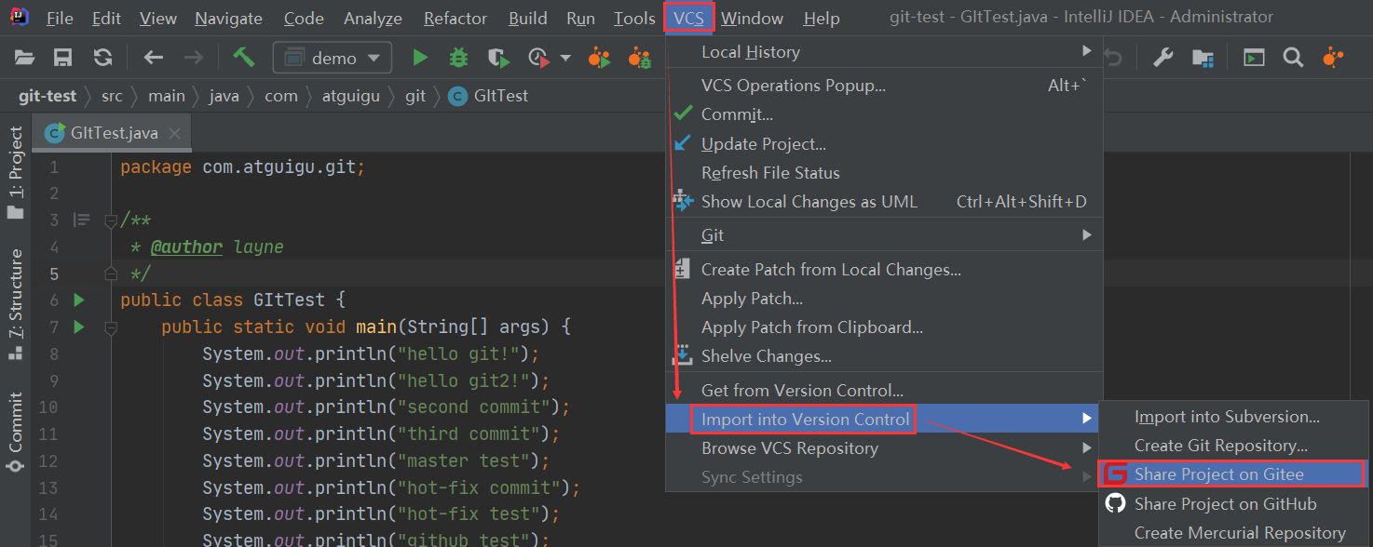Expand the Browse VCS Repository submenu
Viewport: 1373px width, 547px height.
pyautogui.click(x=884, y=448)
